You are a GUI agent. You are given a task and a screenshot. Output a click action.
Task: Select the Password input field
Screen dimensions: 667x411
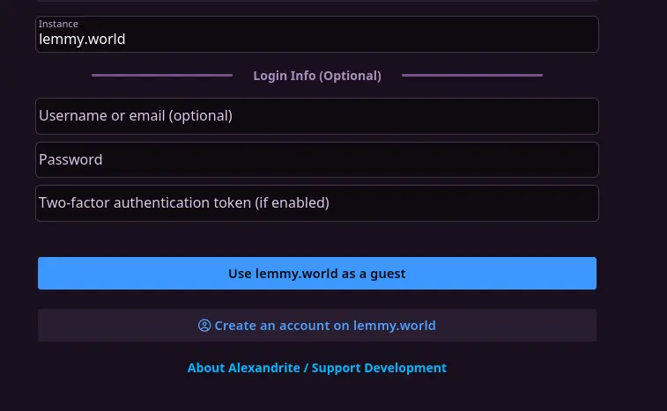pos(317,160)
